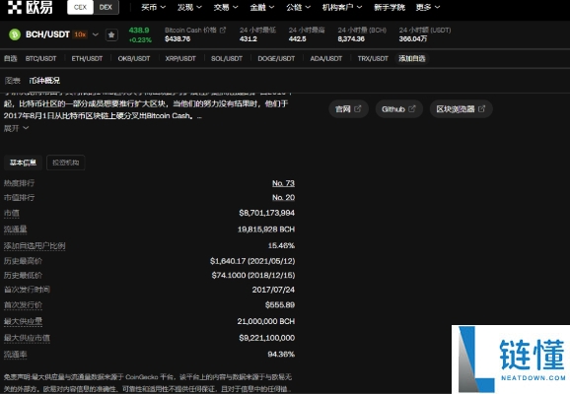Click the all-time low $74.1000 value
This screenshot has height=394, width=570.
point(253,275)
